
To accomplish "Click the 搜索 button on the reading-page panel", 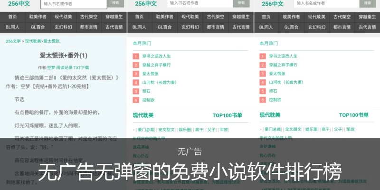I will coord(115,3).
